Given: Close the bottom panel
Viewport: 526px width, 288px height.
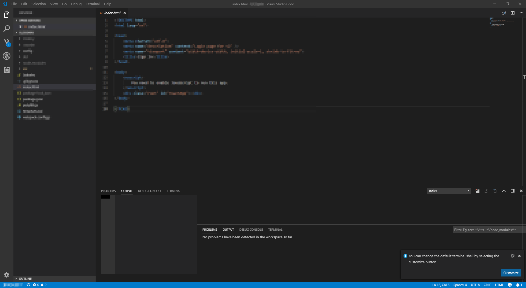Looking at the screenshot, I should (x=521, y=191).
